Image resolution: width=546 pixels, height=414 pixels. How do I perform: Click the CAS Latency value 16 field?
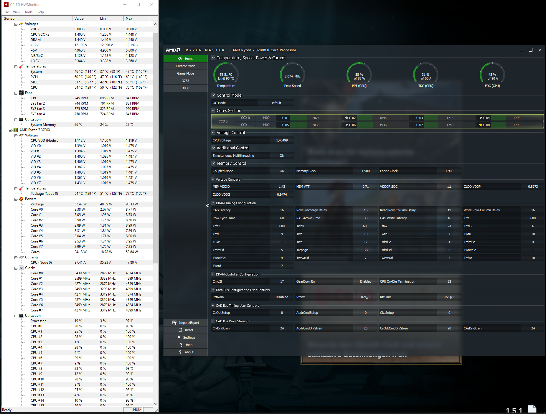282,210
